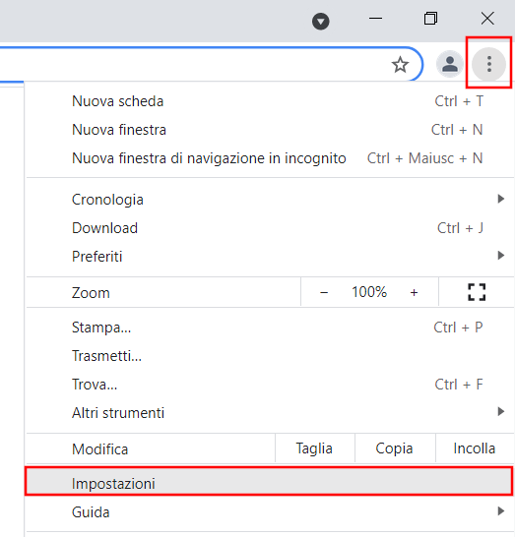Viewport: 515px width, 537px height.
Task: Click the Incolla button
Action: [475, 448]
